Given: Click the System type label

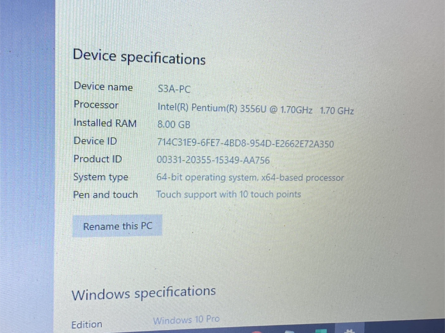Looking at the screenshot, I should pos(101,177).
